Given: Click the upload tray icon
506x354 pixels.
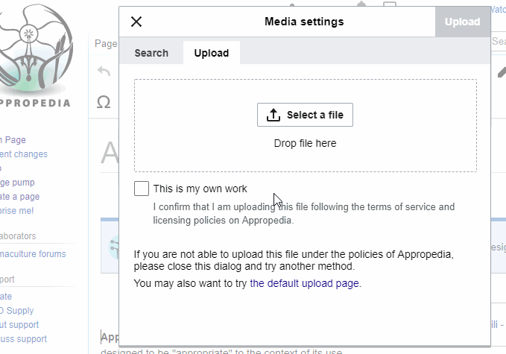Looking at the screenshot, I should (x=273, y=115).
